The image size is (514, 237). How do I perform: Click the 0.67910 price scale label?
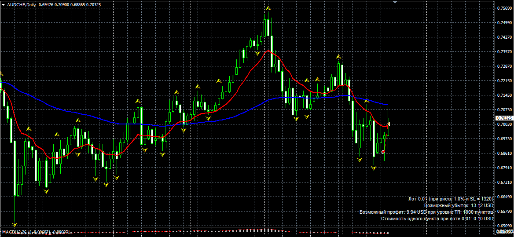tap(505, 168)
